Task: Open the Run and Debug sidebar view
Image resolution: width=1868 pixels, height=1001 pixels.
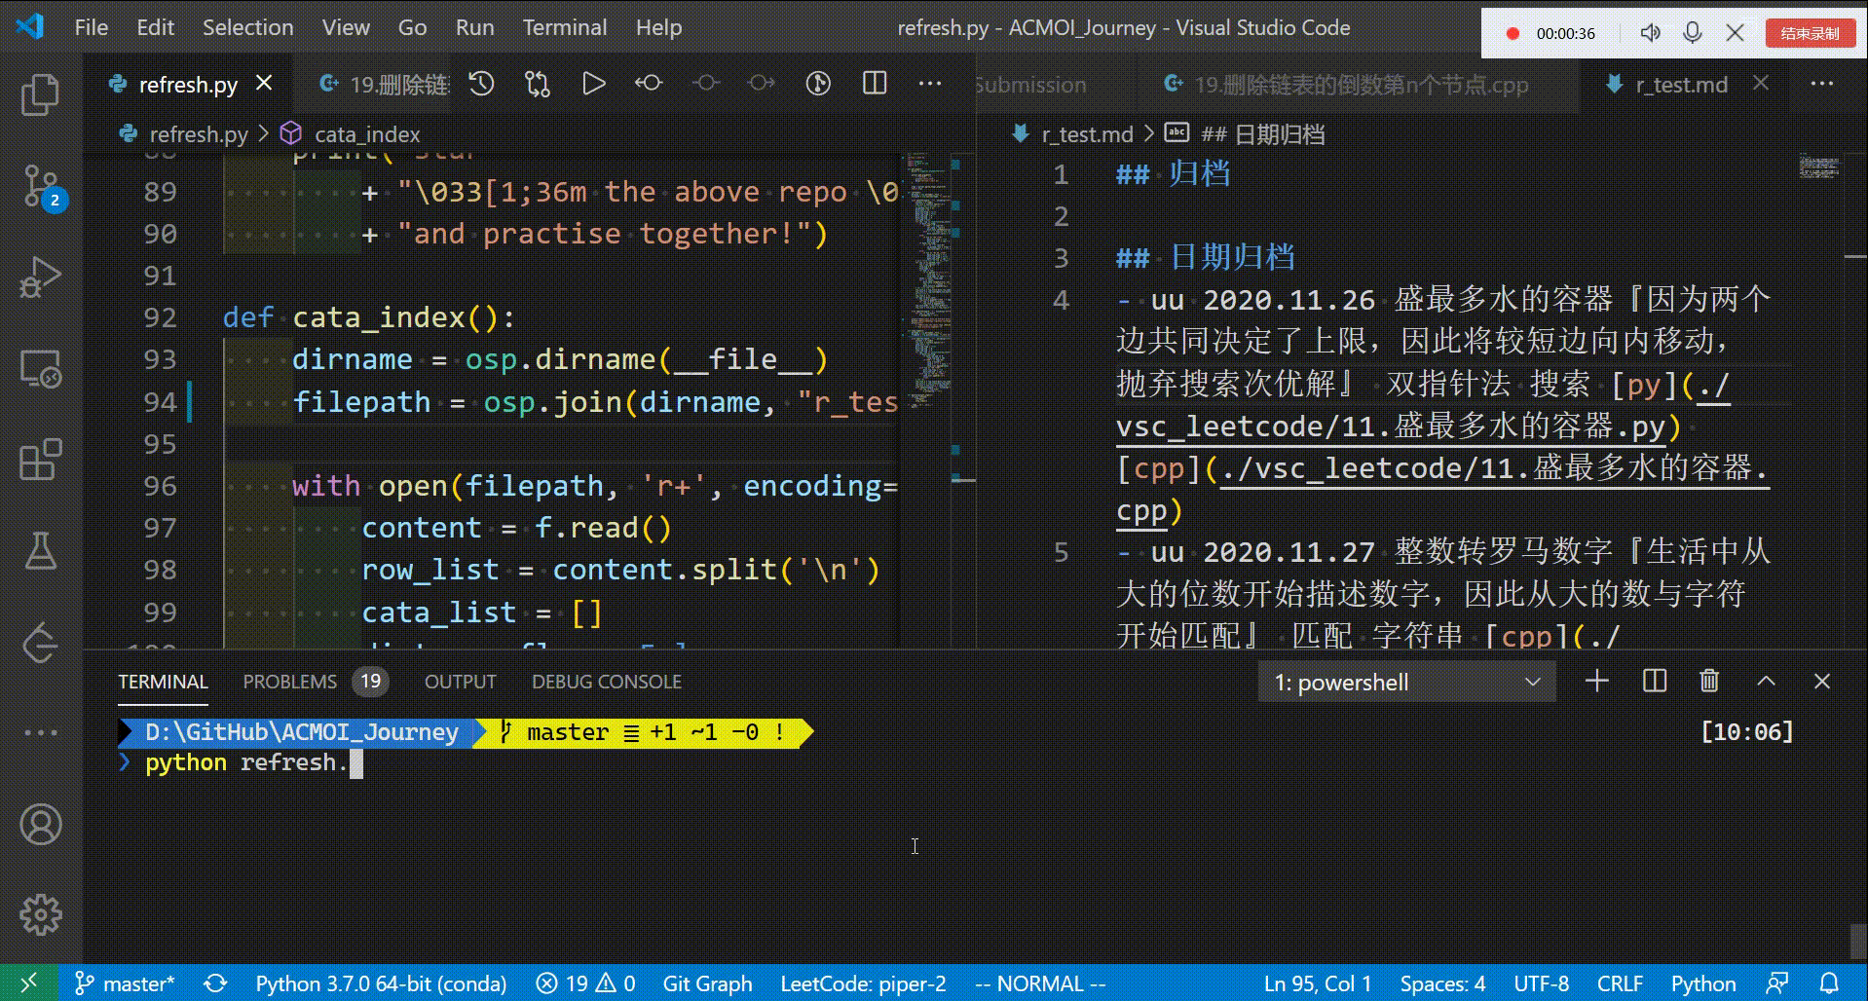Action: point(40,278)
